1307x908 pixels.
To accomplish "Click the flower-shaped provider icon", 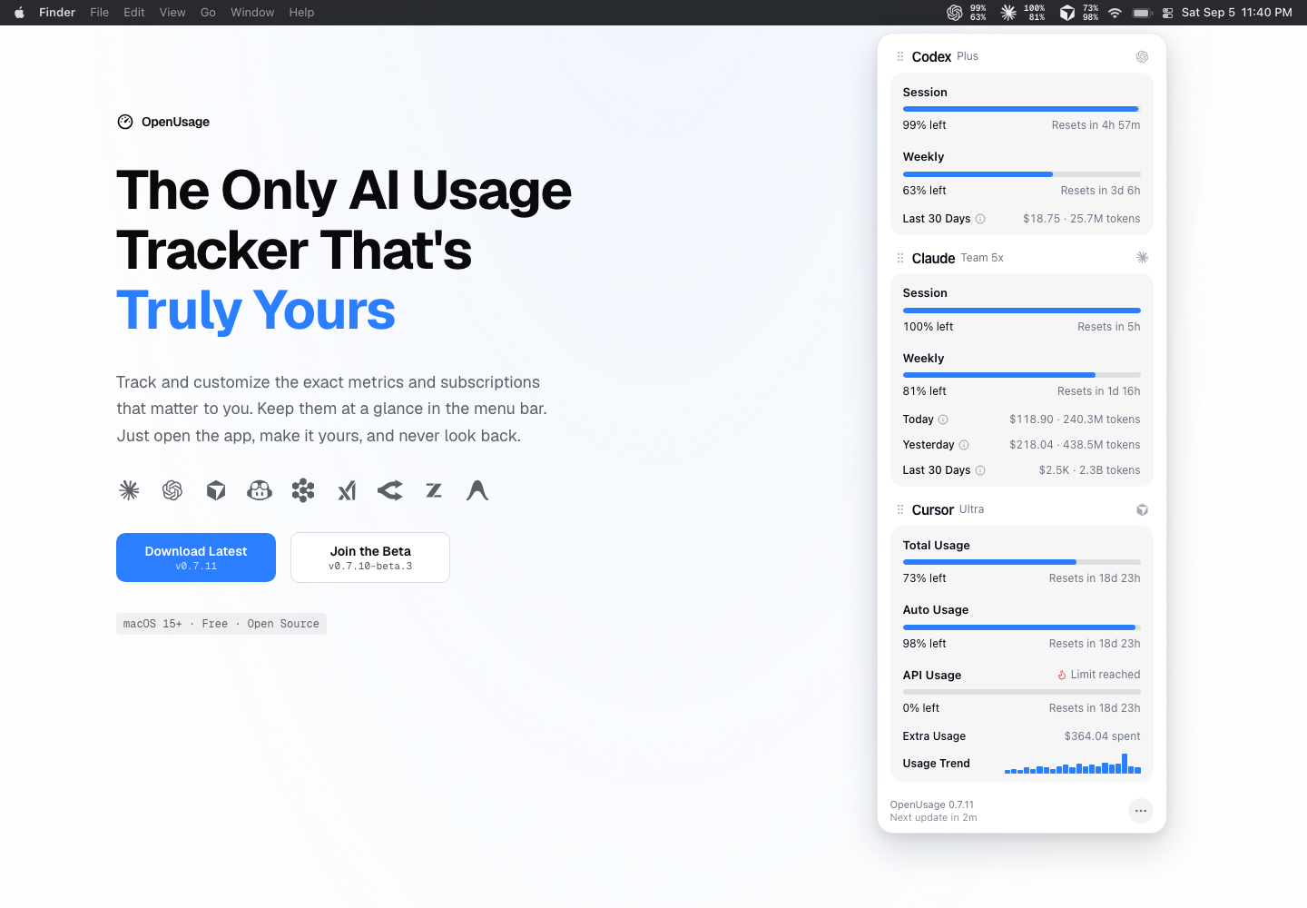I will pos(303,490).
